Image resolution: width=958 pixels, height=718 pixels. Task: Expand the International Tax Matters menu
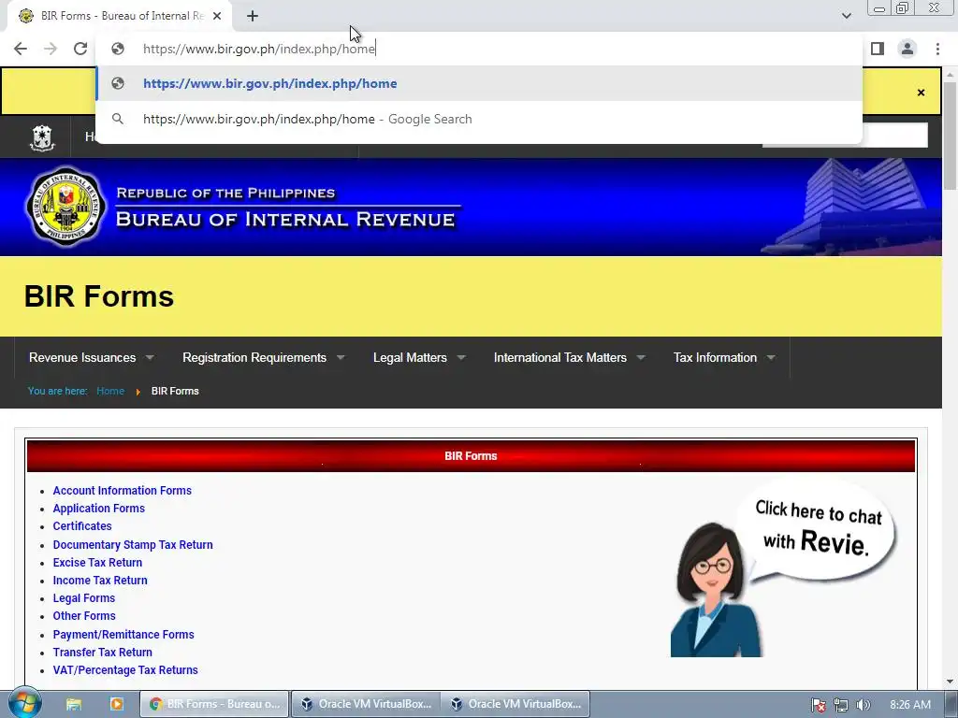569,358
